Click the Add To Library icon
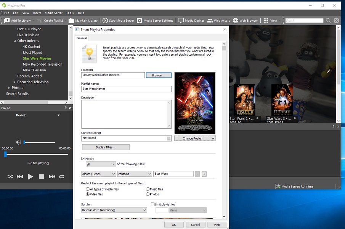Image resolution: width=345 pixels, height=229 pixels. point(7,21)
